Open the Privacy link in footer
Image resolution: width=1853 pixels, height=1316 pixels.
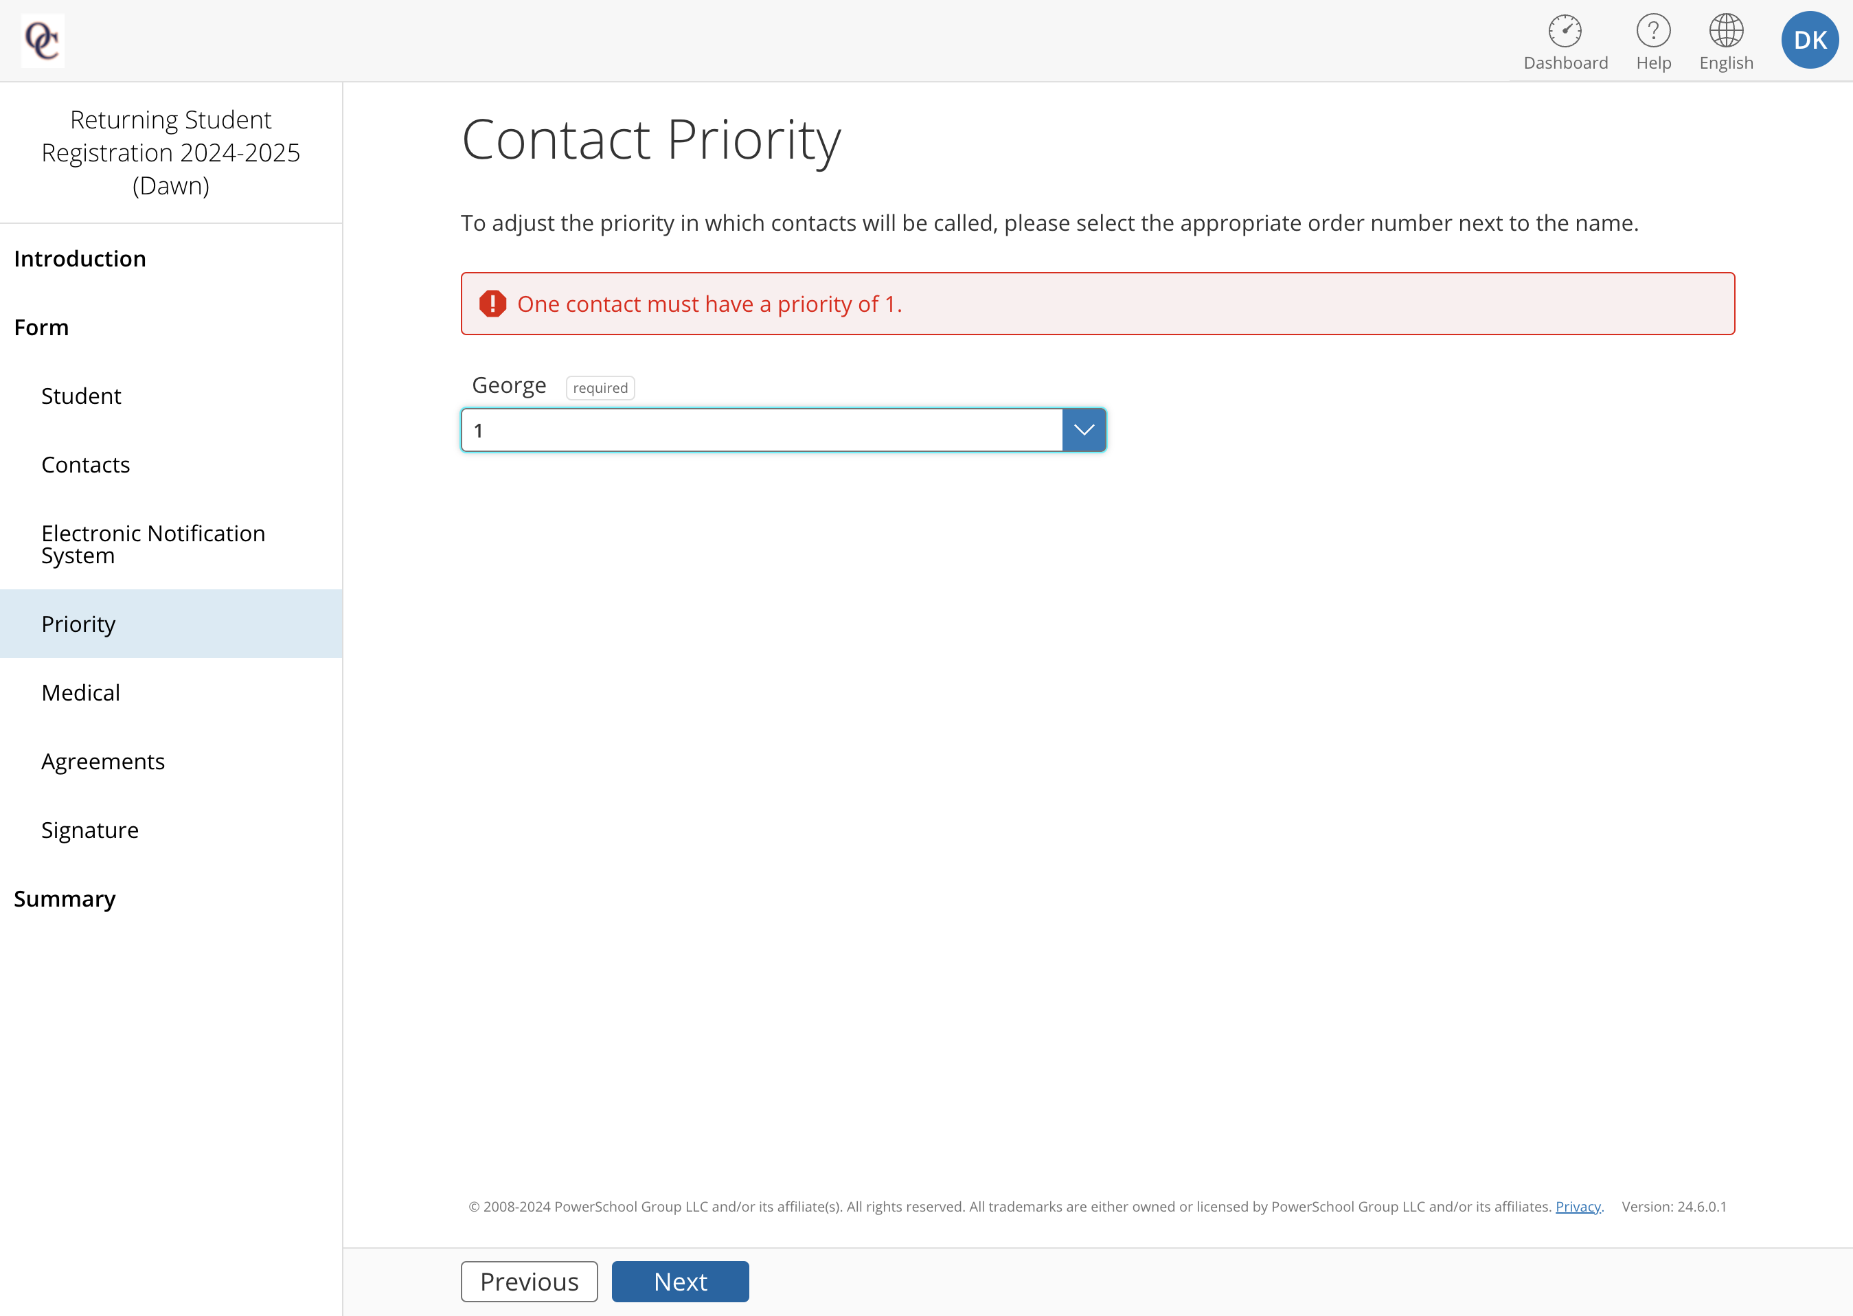pyautogui.click(x=1578, y=1207)
